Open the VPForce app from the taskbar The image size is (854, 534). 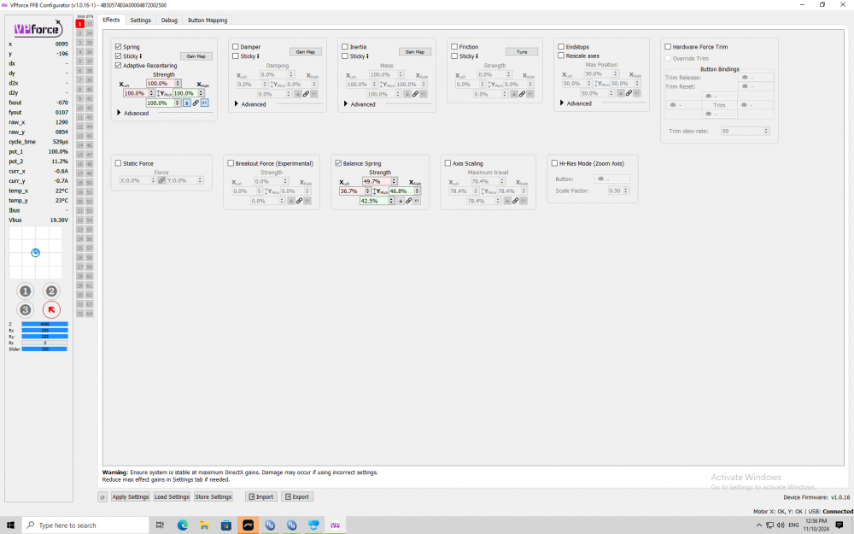(x=335, y=525)
